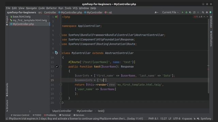Image resolution: width=218 pixels, height=122 pixels.
Task: Open the File menu
Action: coord(8,8)
